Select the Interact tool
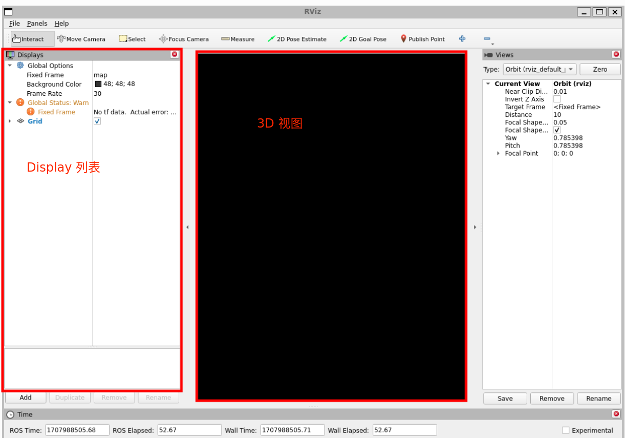The width and height of the screenshot is (625, 438). (x=32, y=39)
